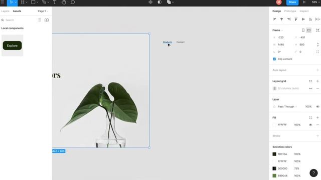Image resolution: width=321 pixels, height=180 pixels.
Task: Open the main hamburger menu
Action: coord(2,2)
